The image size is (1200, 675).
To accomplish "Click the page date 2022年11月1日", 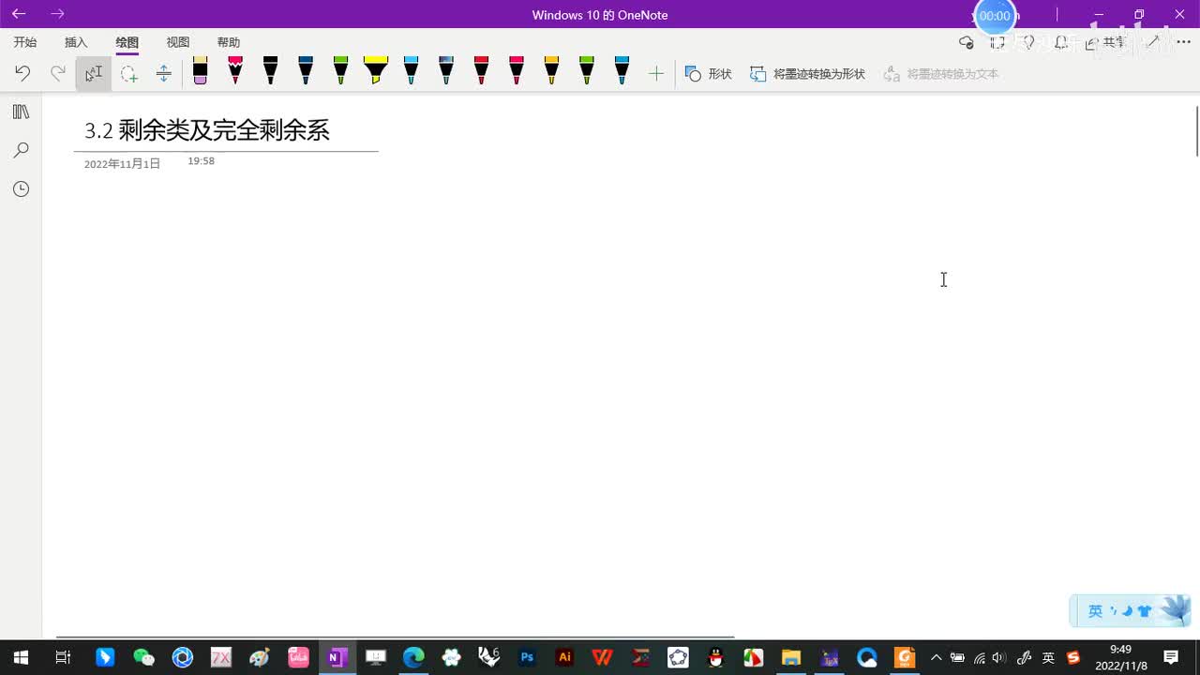I will click(122, 163).
